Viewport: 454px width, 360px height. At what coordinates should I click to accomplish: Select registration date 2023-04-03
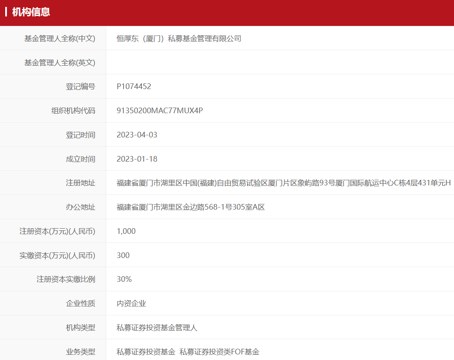[x=137, y=135]
